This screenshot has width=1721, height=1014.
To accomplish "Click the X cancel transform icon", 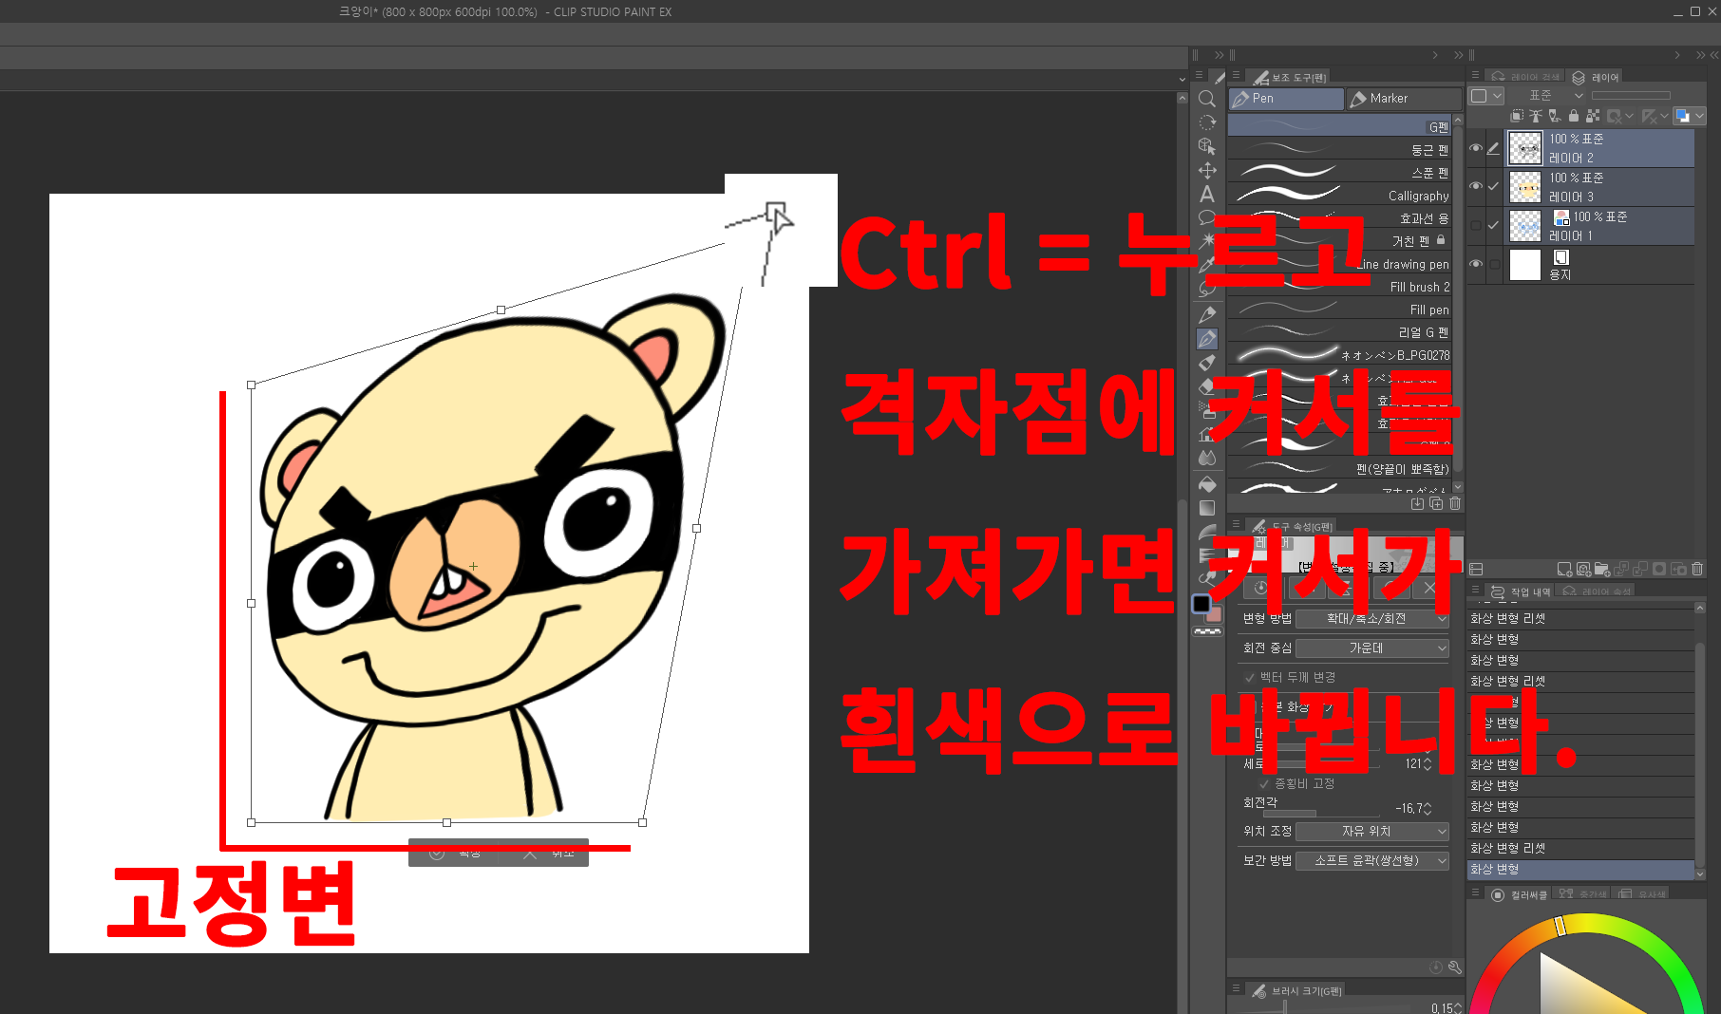I will (1429, 588).
